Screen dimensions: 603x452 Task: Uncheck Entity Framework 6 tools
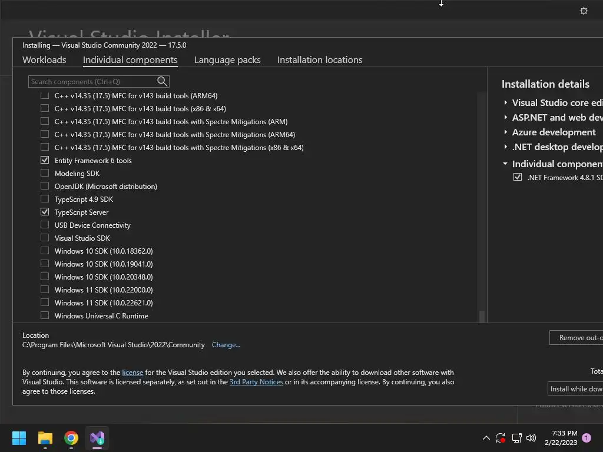45,160
